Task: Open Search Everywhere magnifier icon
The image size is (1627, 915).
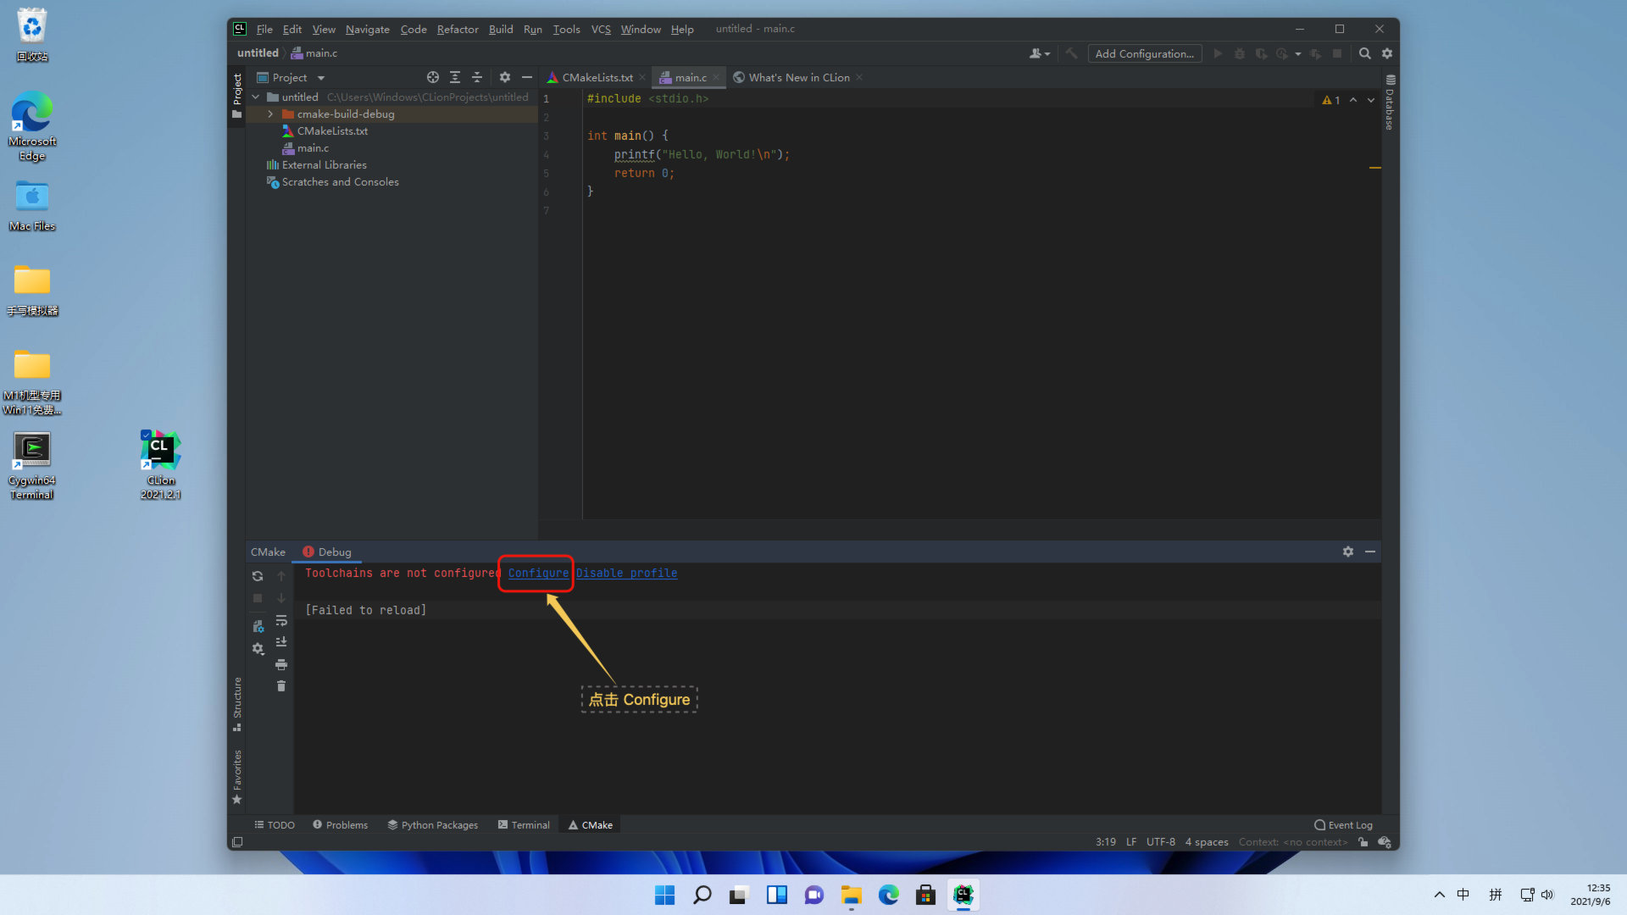Action: tap(1364, 53)
